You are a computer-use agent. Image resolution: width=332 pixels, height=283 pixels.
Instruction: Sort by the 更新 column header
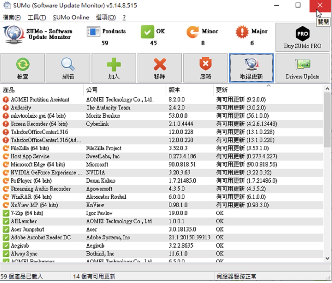point(268,90)
